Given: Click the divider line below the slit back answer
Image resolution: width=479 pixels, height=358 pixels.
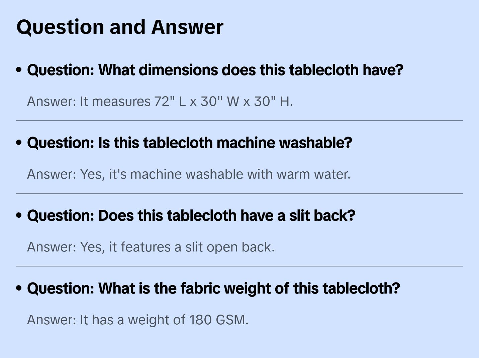Looking at the screenshot, I should pyautogui.click(x=239, y=266).
